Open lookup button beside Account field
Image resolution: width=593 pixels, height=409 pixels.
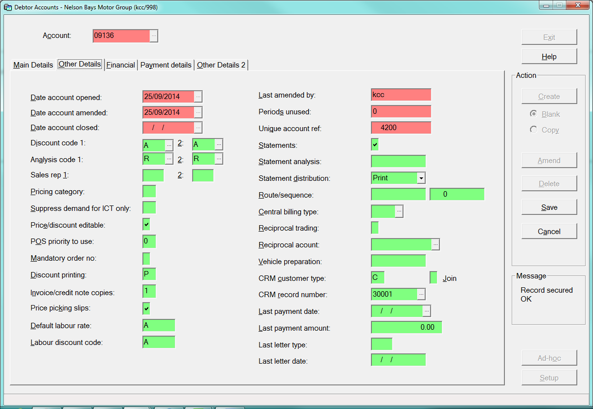(x=154, y=36)
